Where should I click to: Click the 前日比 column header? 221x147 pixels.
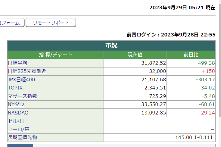[191, 55]
